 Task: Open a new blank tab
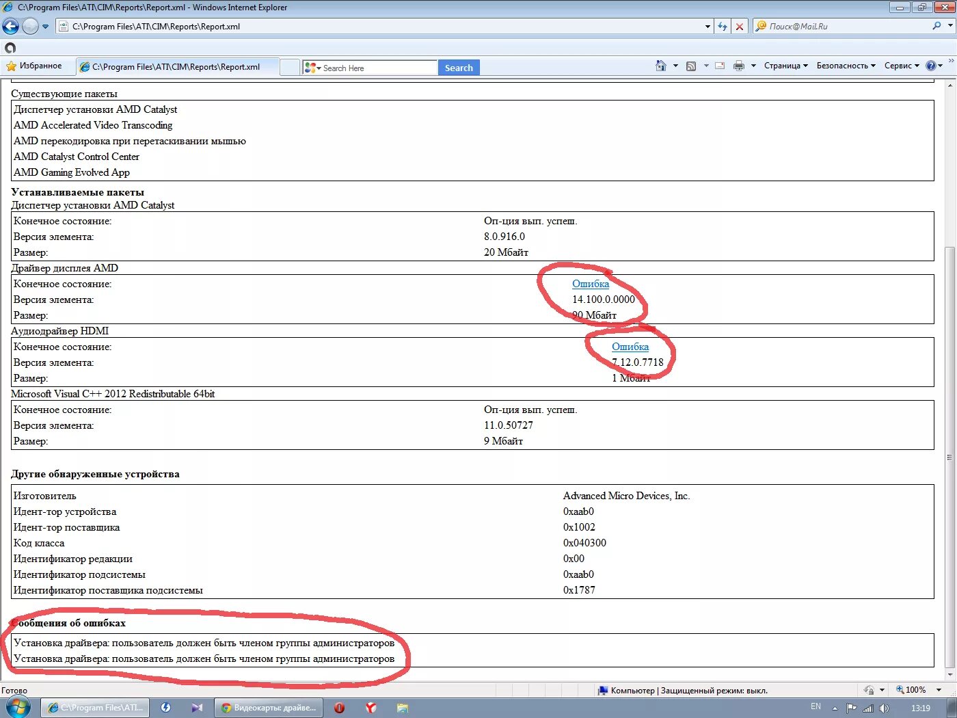coord(290,67)
